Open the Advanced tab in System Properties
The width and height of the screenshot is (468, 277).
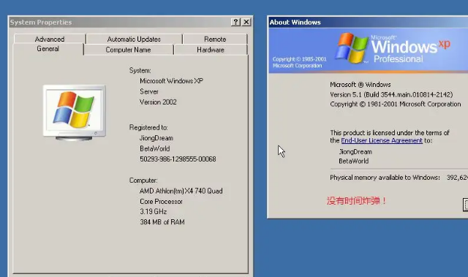(x=50, y=39)
